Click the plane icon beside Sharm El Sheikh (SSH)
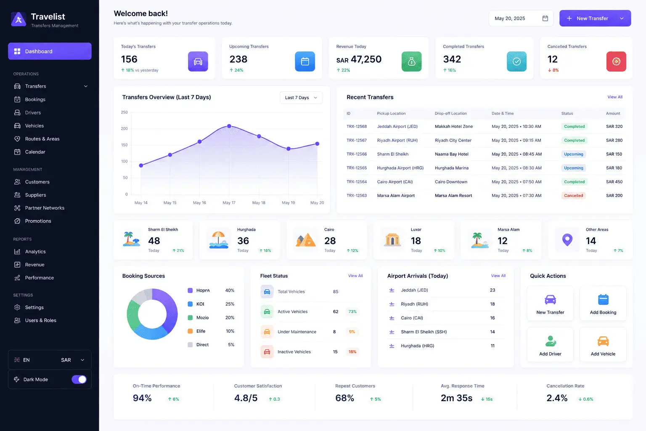Screen dimensions: 646x431 pos(392,332)
